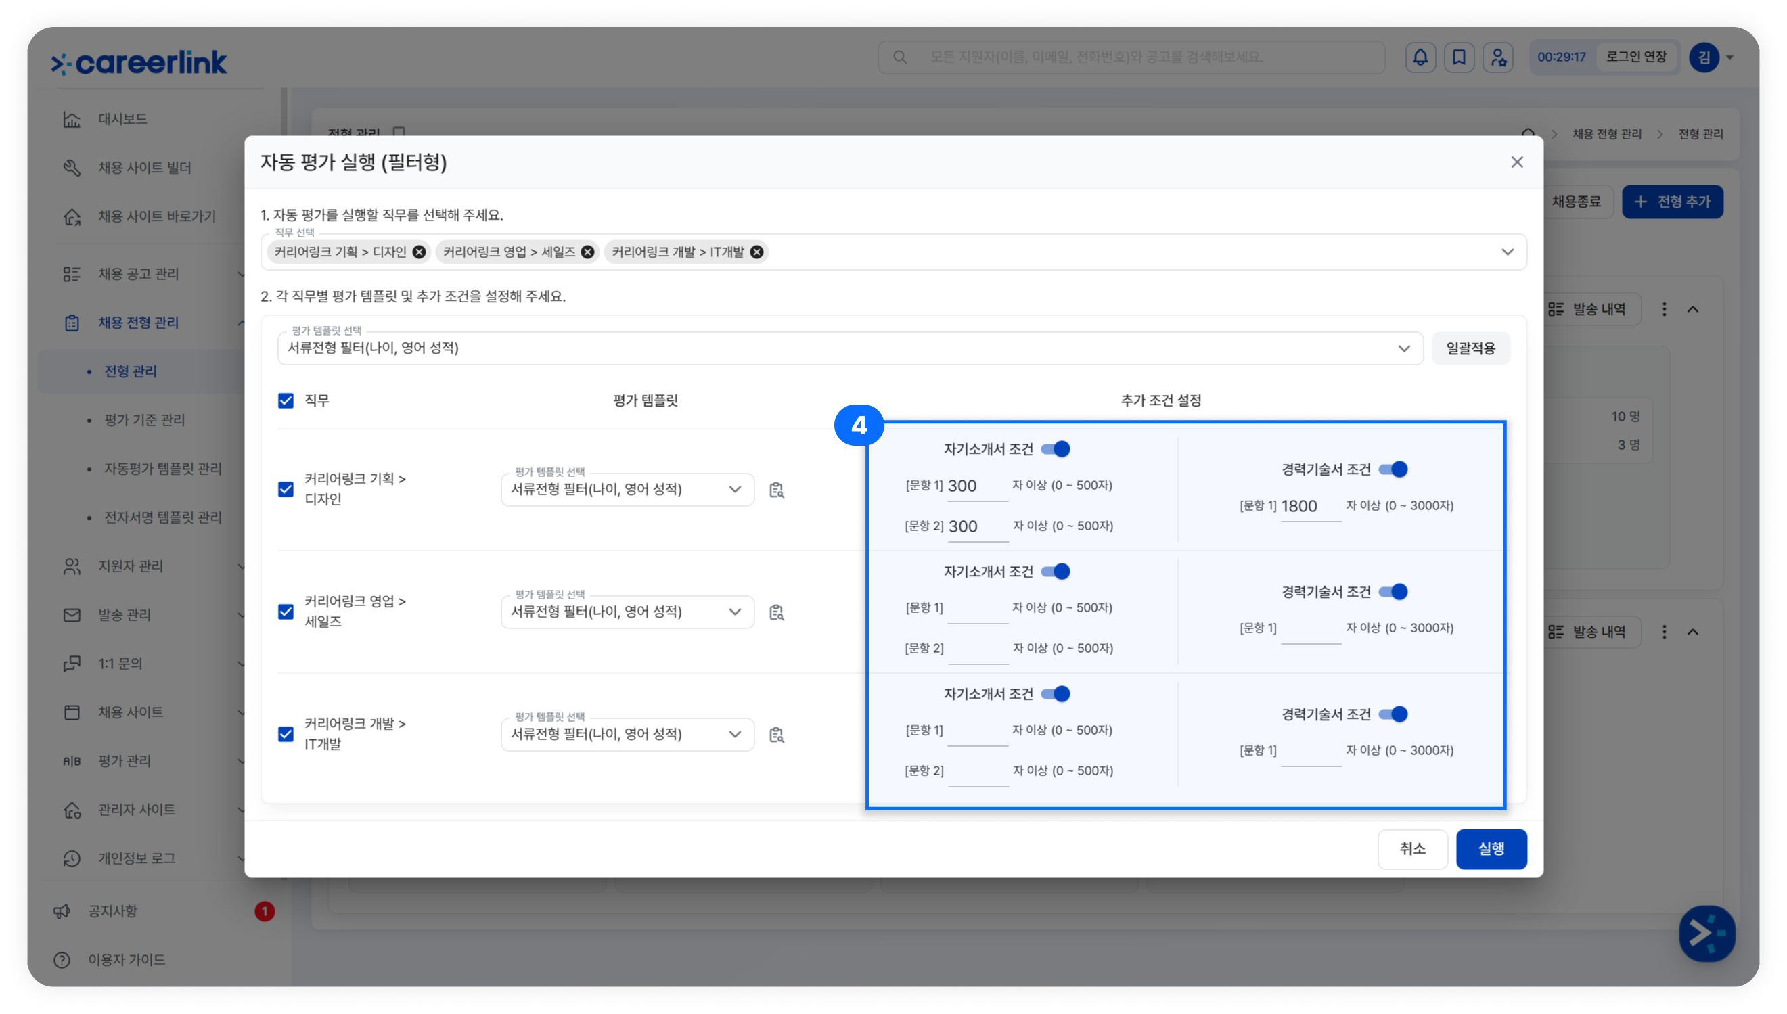Toggle 경력기술서 조건 for IT개발 row

1393,714
